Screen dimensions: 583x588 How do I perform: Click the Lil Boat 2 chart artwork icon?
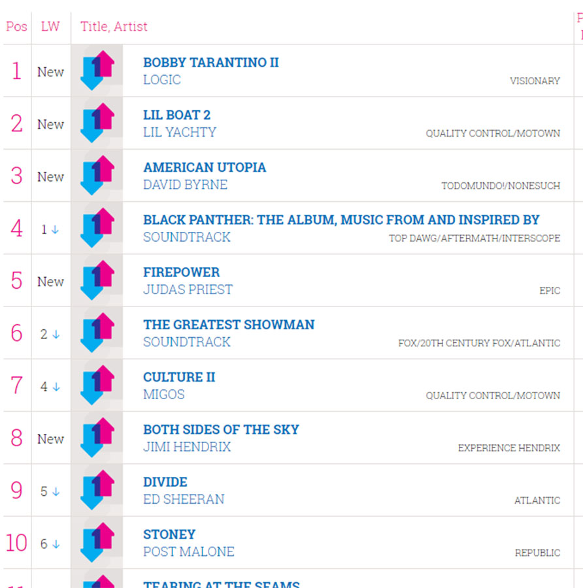pos(97,123)
